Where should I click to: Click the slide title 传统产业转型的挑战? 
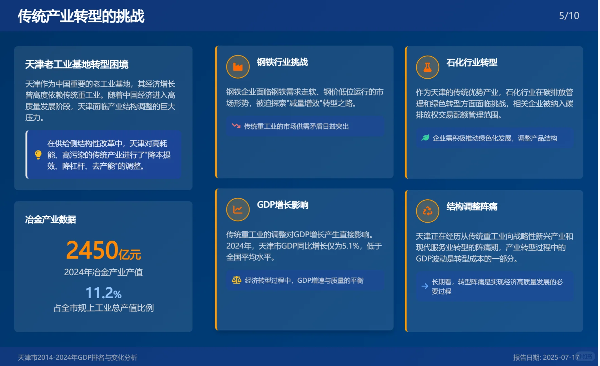(x=81, y=16)
